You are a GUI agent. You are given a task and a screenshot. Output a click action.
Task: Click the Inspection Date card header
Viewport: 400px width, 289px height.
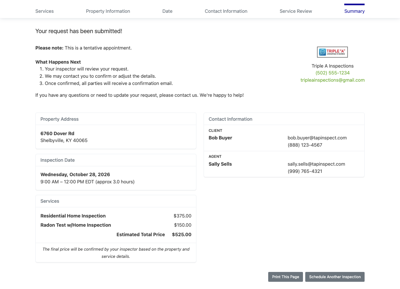[x=116, y=160]
